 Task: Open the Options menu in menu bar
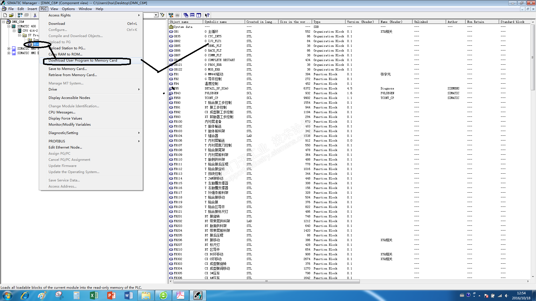[68, 9]
